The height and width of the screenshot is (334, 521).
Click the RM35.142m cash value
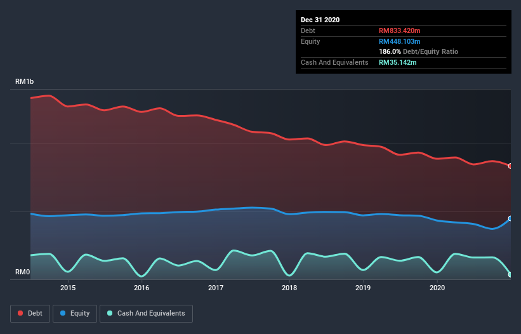[397, 62]
